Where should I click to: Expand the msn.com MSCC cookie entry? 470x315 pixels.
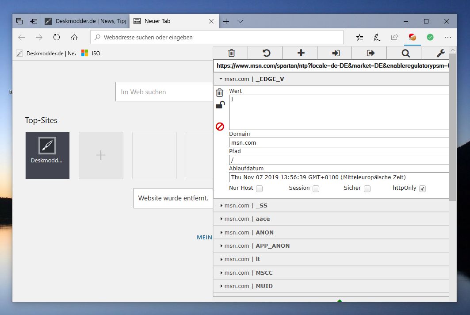[331, 273]
